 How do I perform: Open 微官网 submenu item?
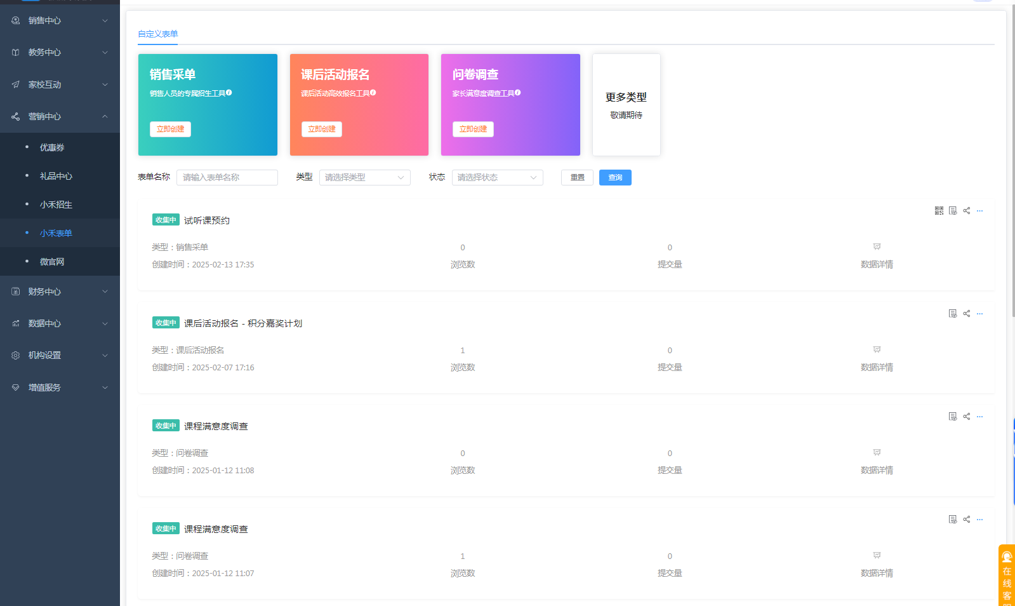[x=60, y=262]
